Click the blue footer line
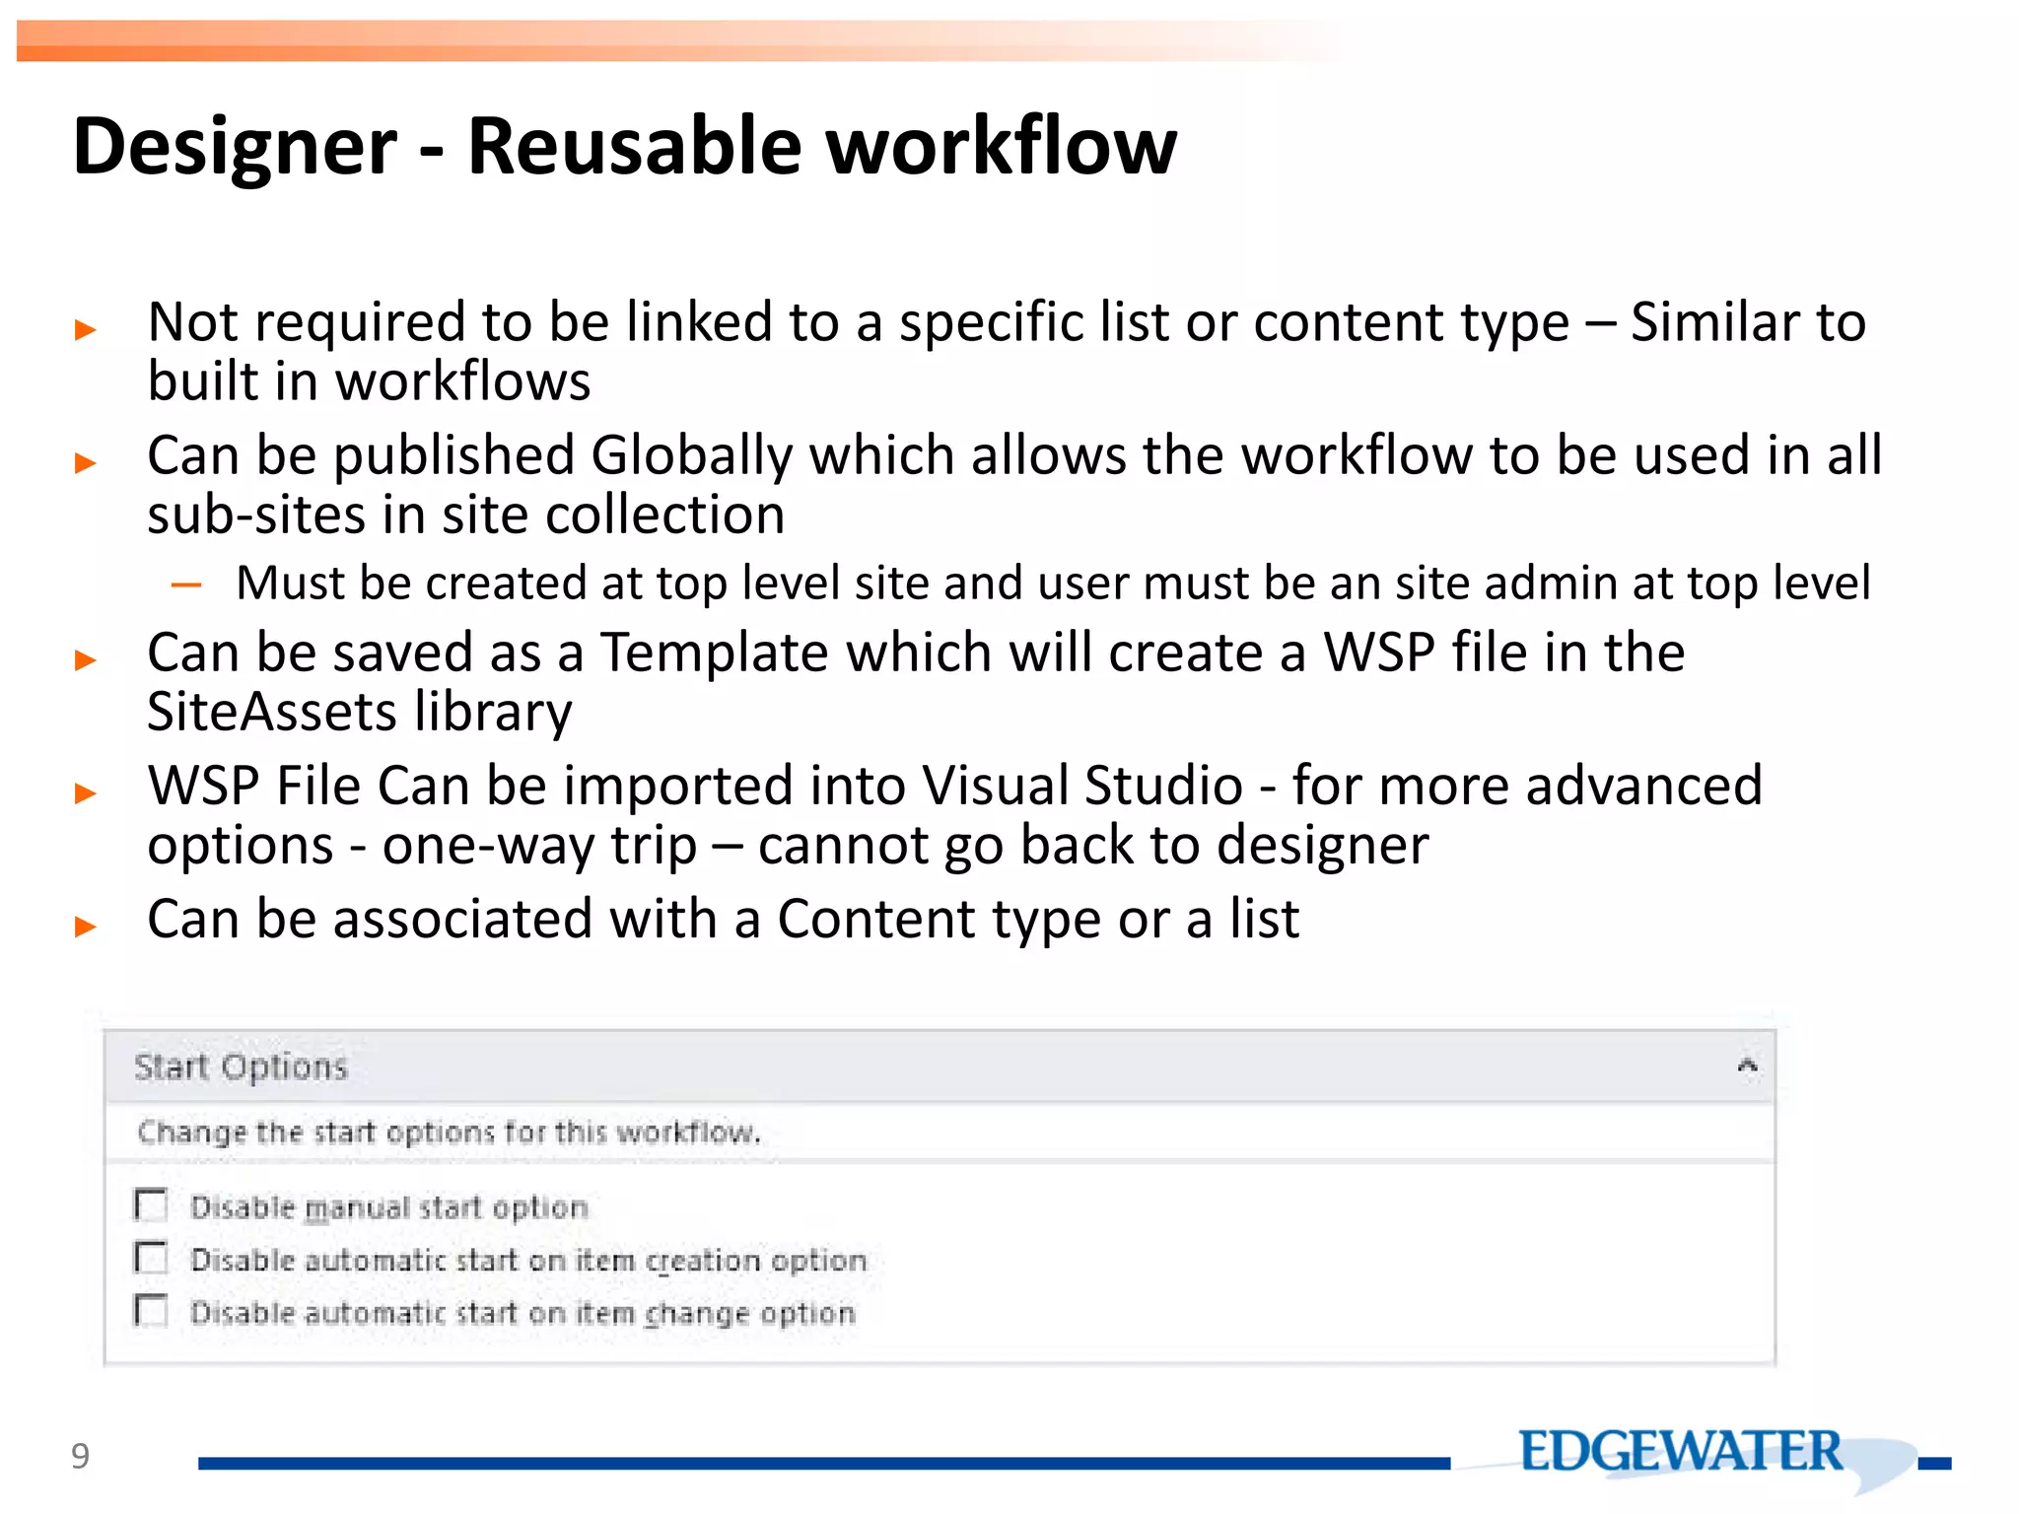The image size is (2019, 1514). (823, 1464)
